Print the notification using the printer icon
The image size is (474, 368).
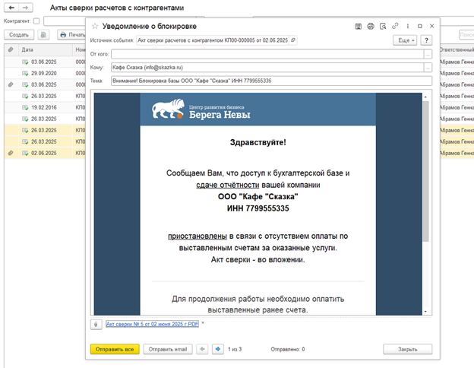click(x=371, y=27)
